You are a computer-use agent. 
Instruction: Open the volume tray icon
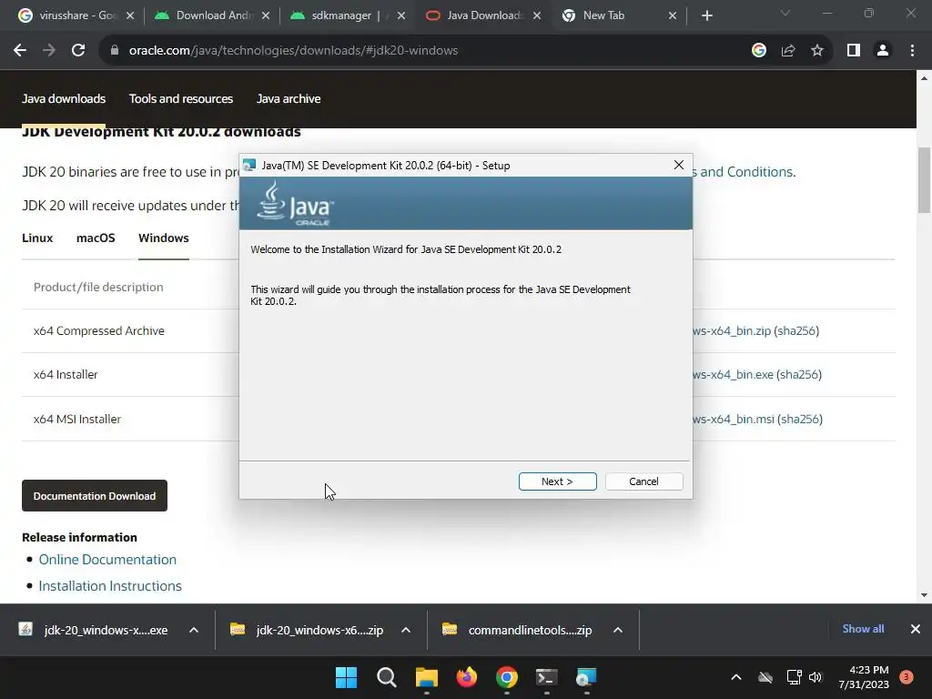(815, 677)
